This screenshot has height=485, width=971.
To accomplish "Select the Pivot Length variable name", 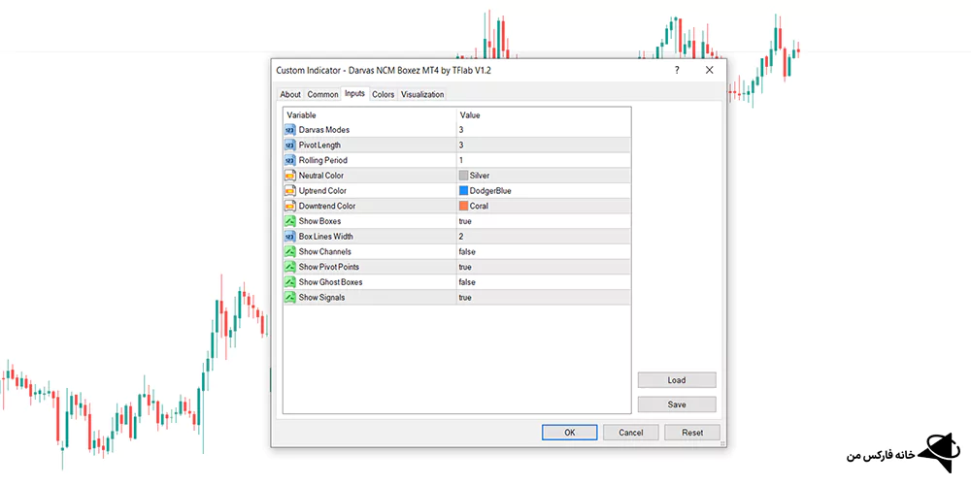I will pos(319,145).
